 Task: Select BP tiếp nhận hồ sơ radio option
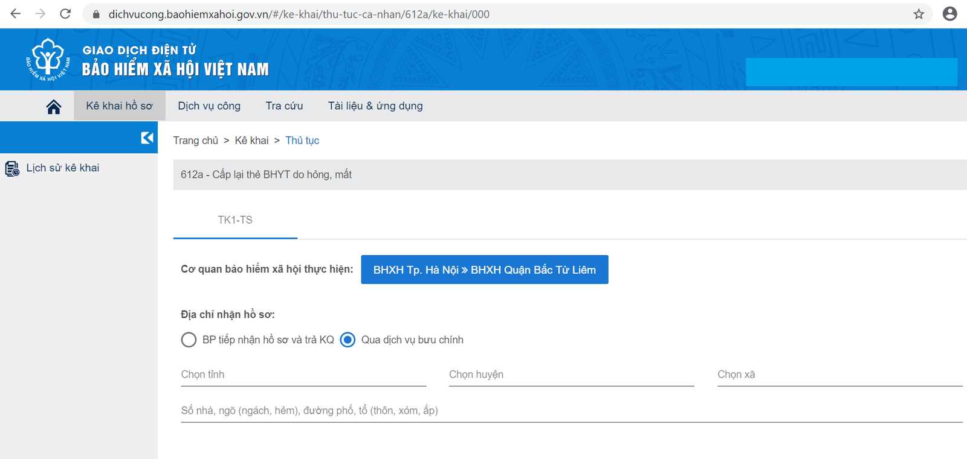click(x=189, y=340)
